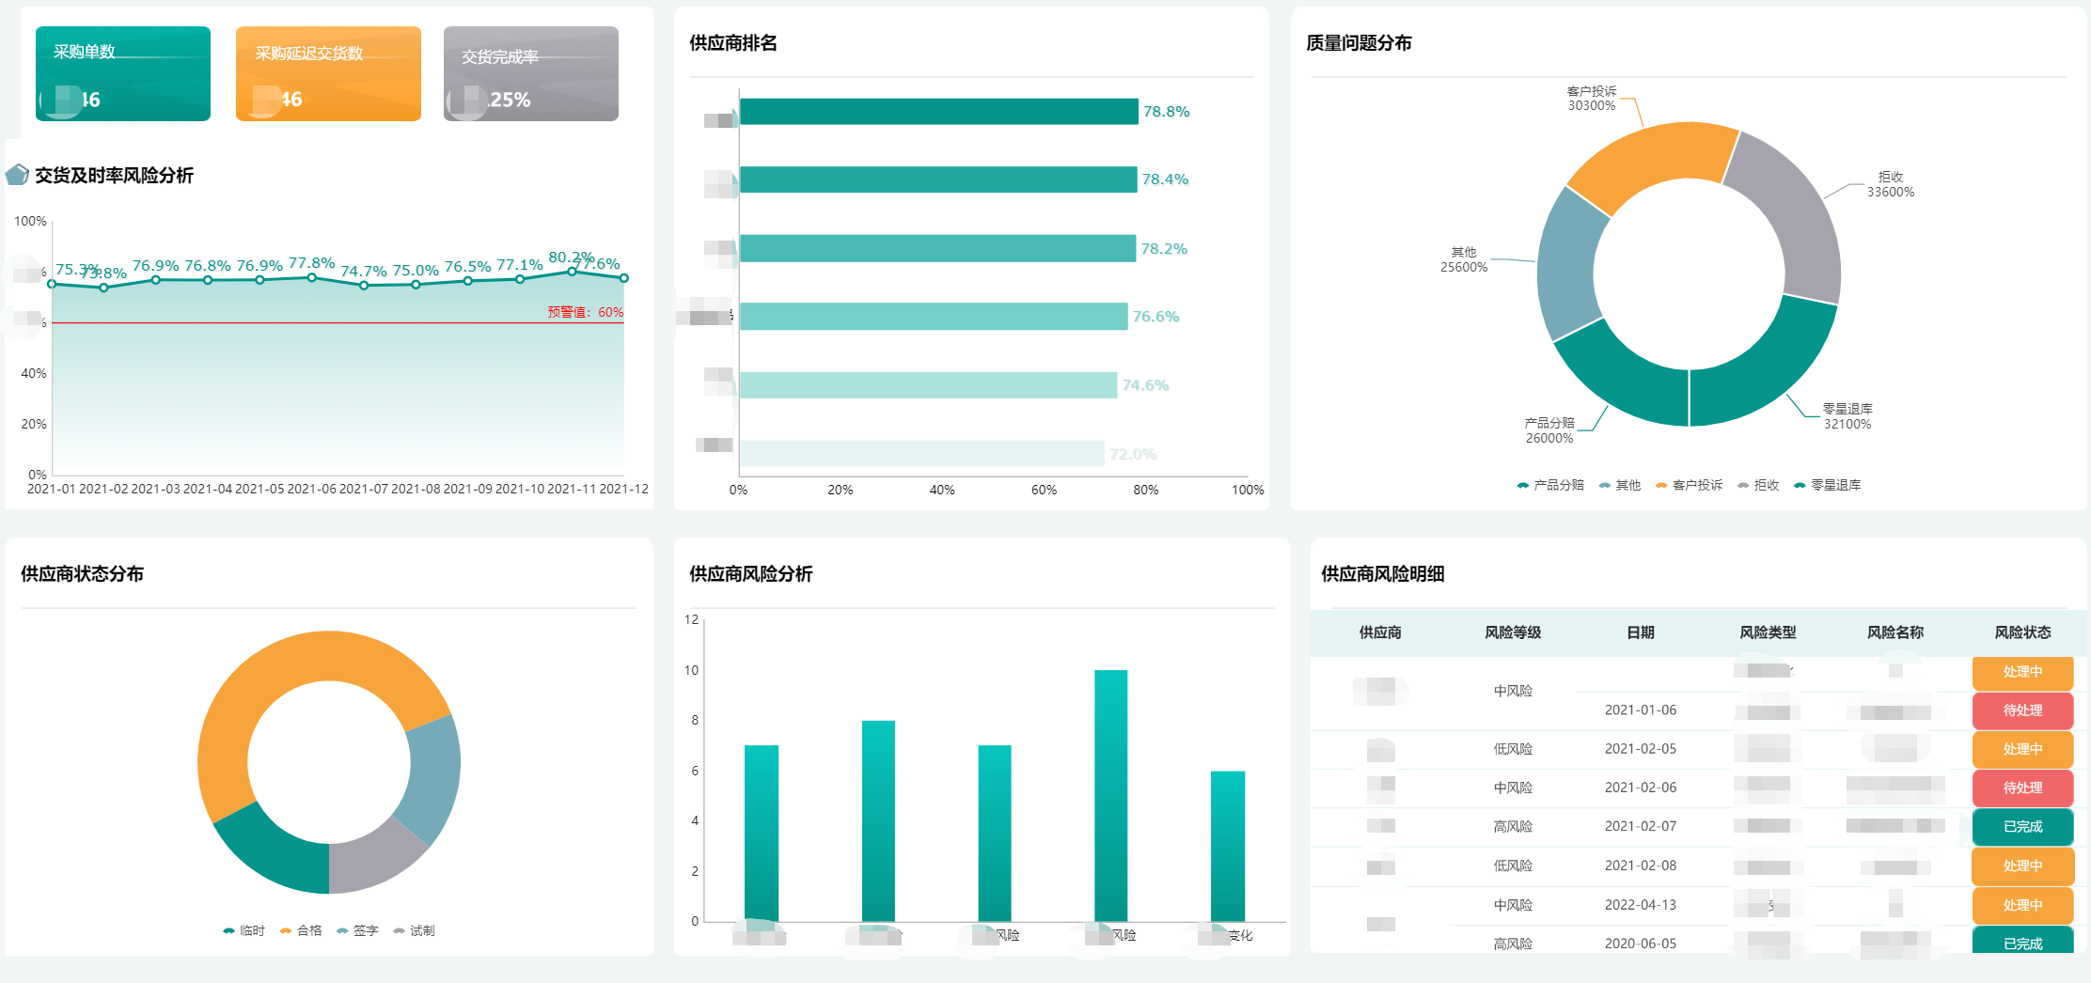Click 低风险 in the 2021-02-05 row
Viewport: 2091px width, 983px height.
(x=1513, y=749)
